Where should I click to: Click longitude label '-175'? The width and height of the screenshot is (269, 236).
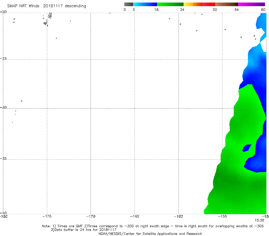(47, 216)
